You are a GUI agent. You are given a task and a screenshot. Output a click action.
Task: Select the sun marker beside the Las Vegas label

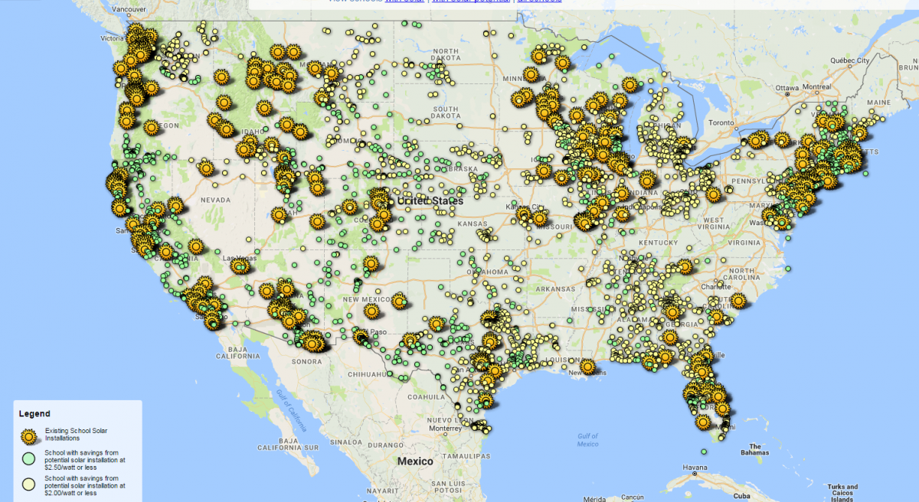(240, 266)
